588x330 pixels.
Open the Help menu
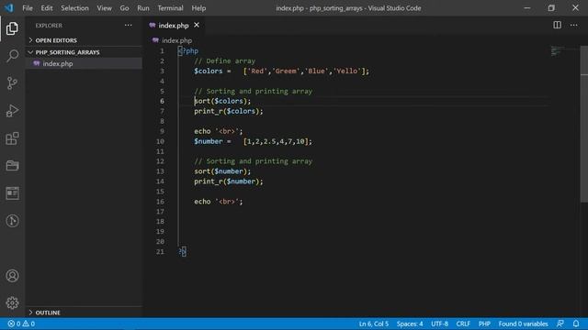198,8
